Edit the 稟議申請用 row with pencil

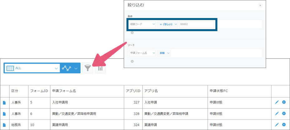click(277, 124)
